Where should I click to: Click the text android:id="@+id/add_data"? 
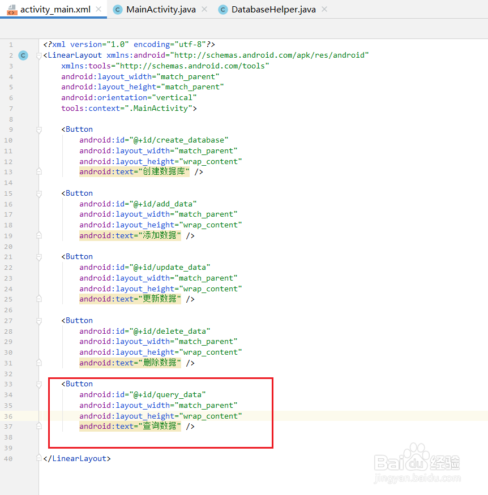click(x=138, y=204)
